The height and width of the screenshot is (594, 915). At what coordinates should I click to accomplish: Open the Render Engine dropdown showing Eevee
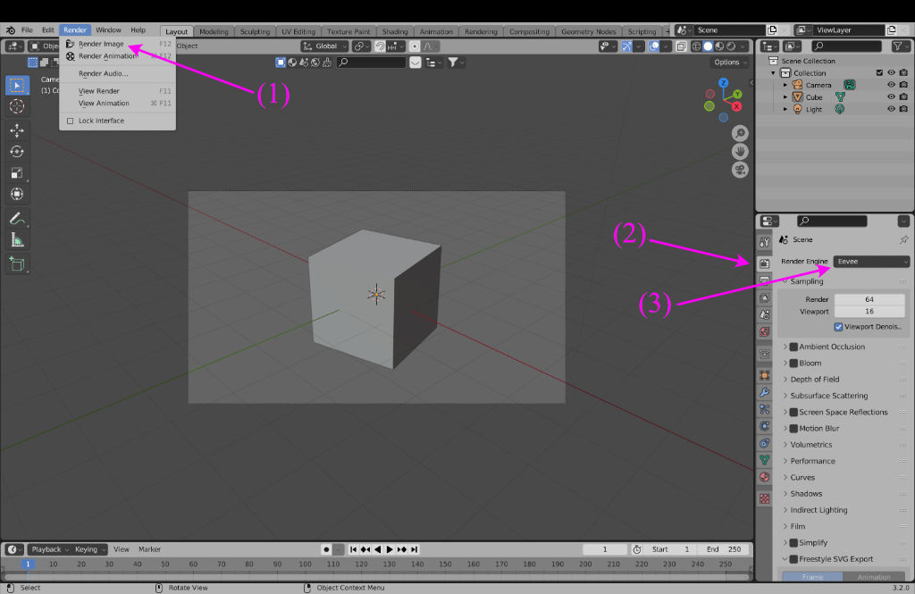[x=871, y=262]
